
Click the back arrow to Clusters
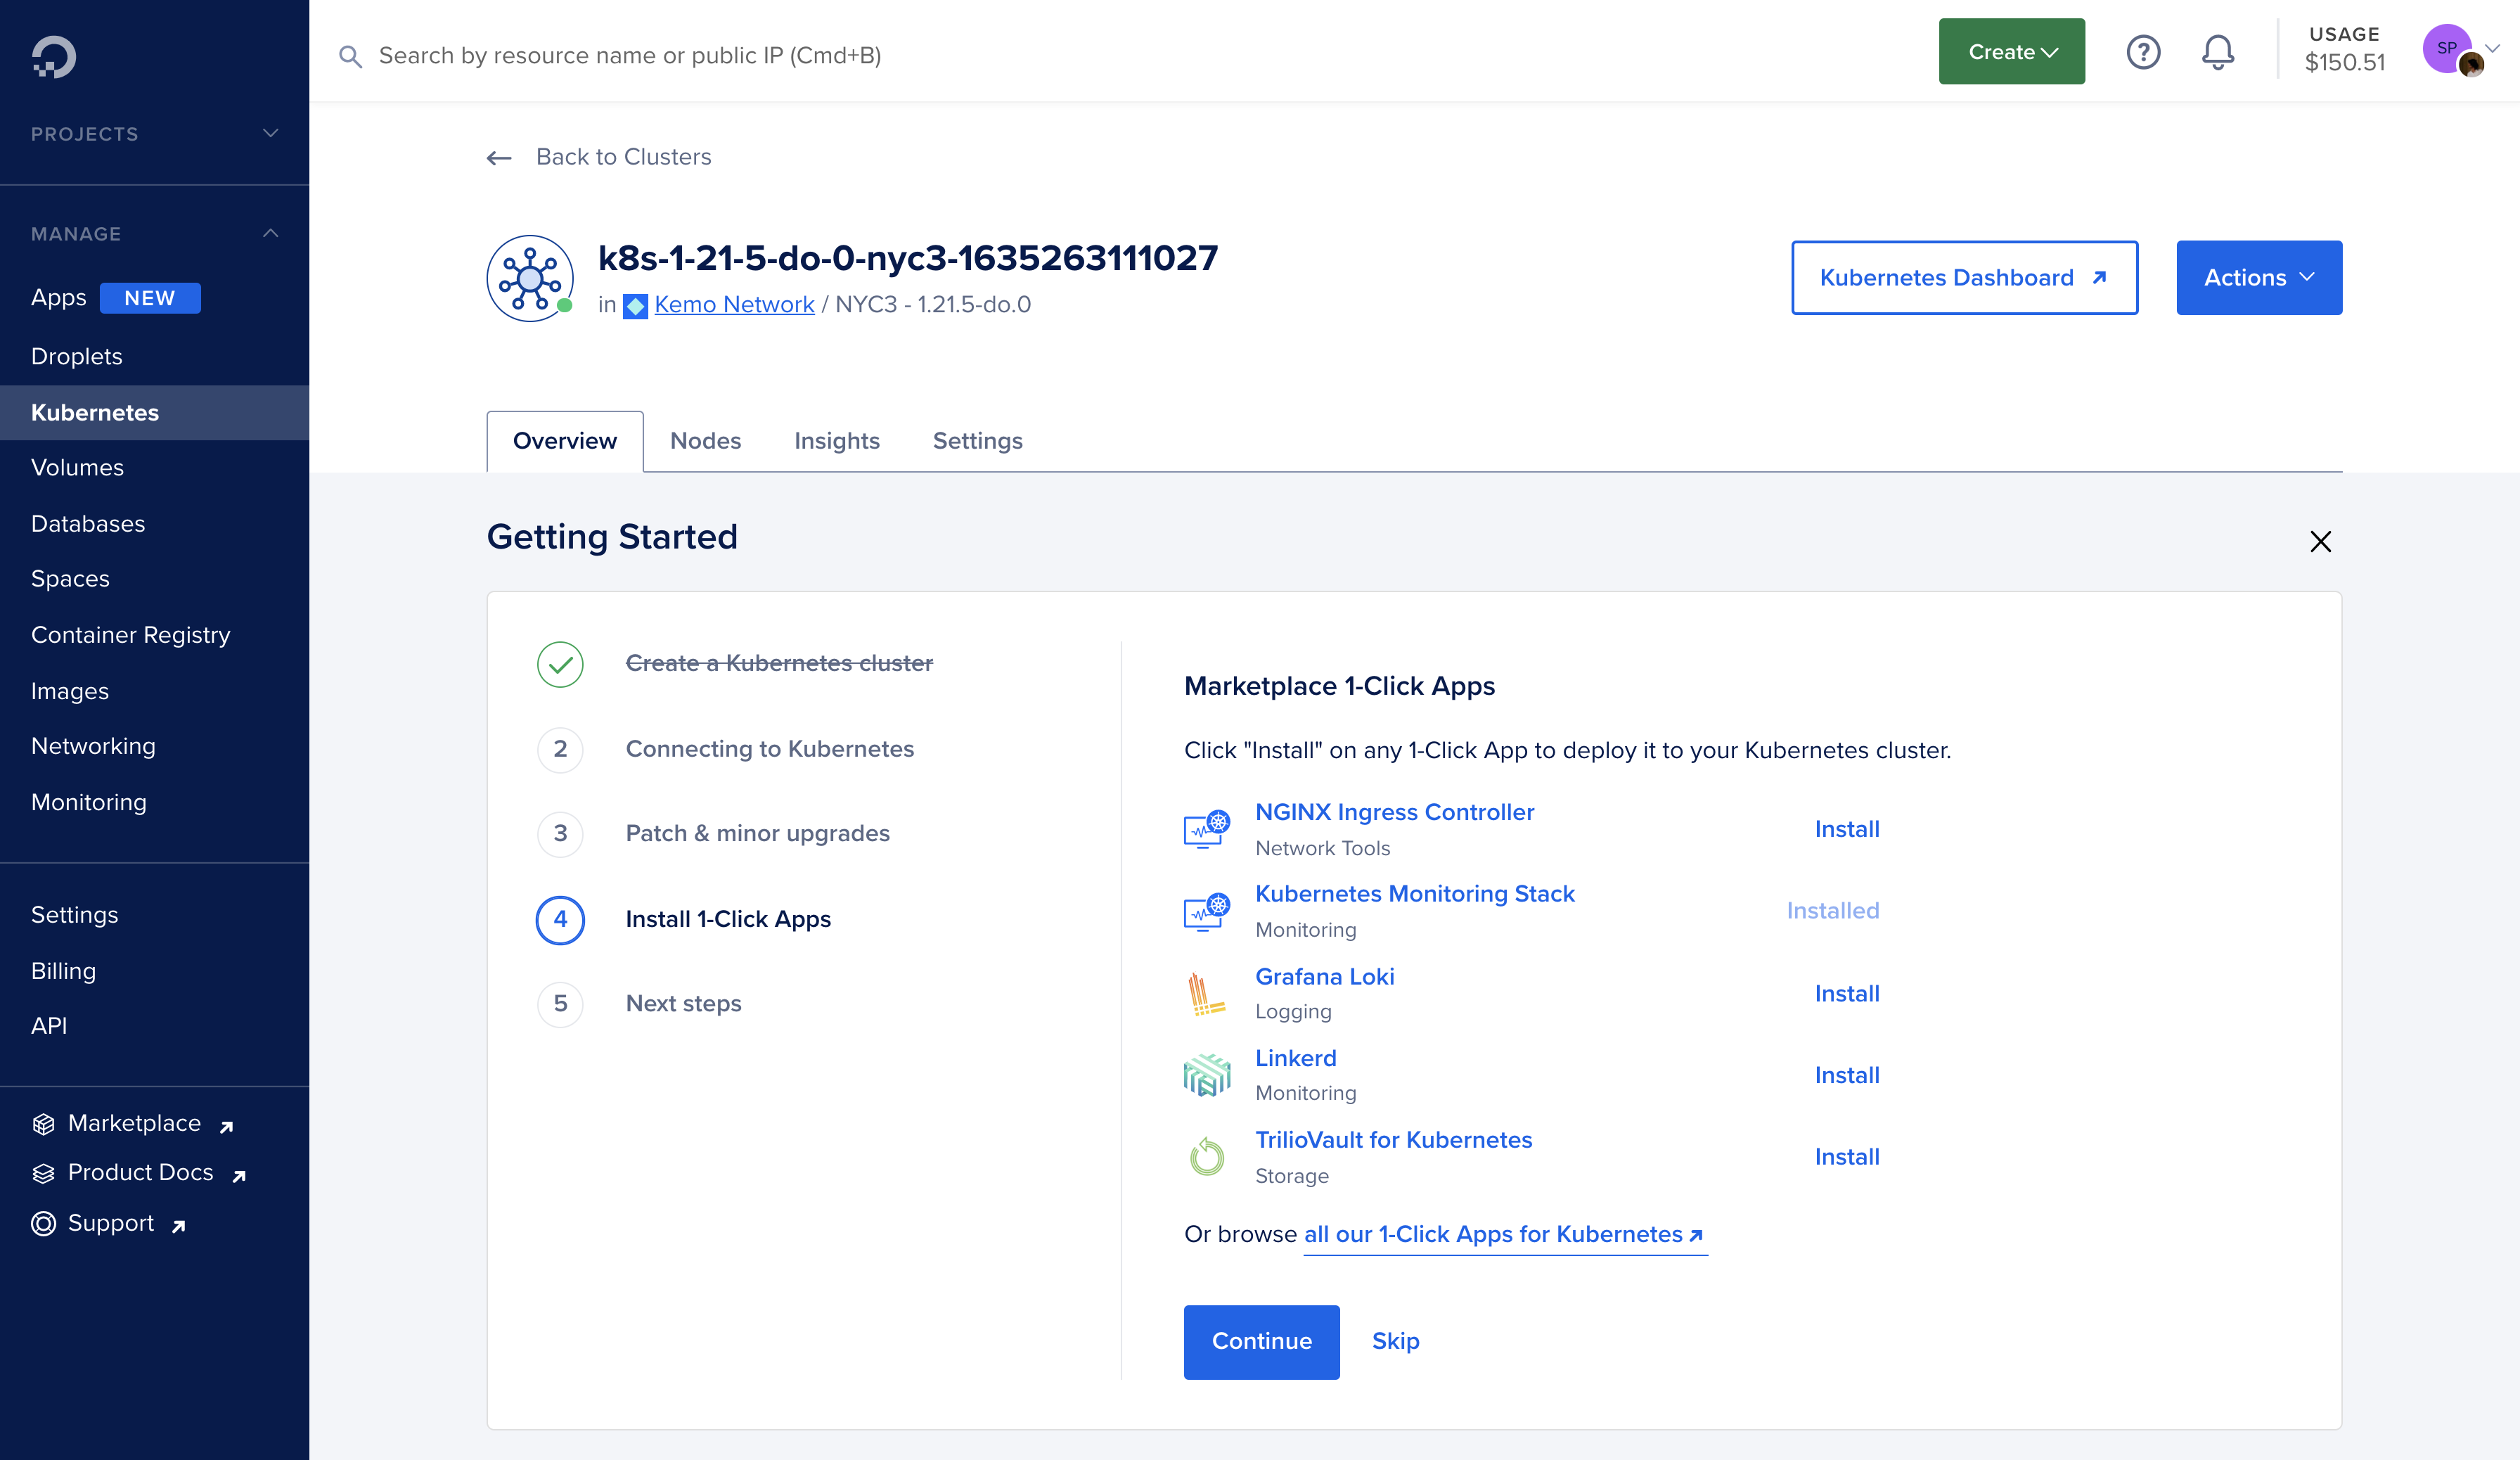click(499, 158)
